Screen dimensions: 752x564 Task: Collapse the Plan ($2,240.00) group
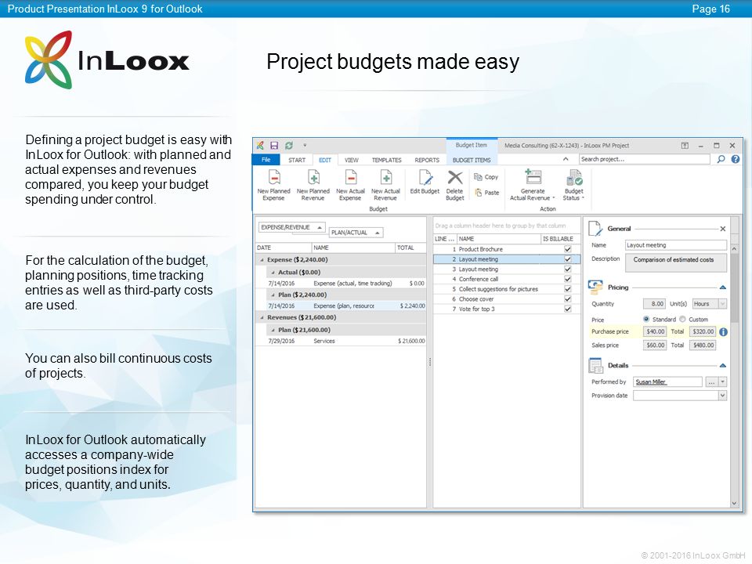coord(273,295)
